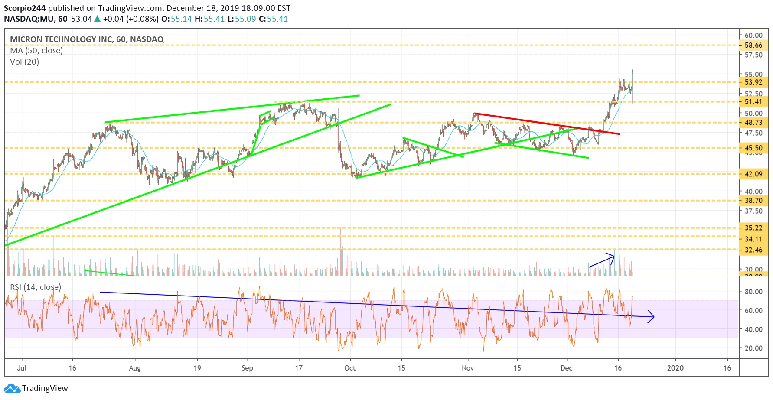Image resolution: width=773 pixels, height=400 pixels.
Task: Click the 37.50 price axis tick
Action: 753,211
